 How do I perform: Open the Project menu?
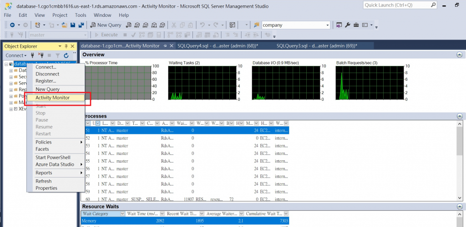(x=60, y=15)
